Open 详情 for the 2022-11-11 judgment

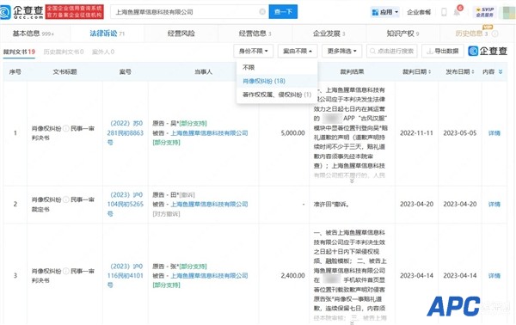tap(494, 133)
